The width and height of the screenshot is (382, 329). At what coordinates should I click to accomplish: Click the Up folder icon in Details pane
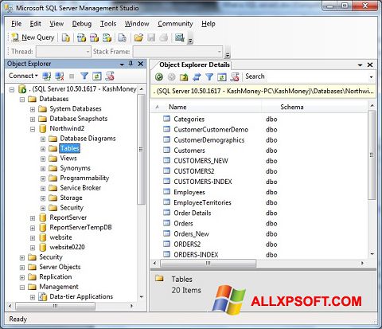click(x=184, y=77)
